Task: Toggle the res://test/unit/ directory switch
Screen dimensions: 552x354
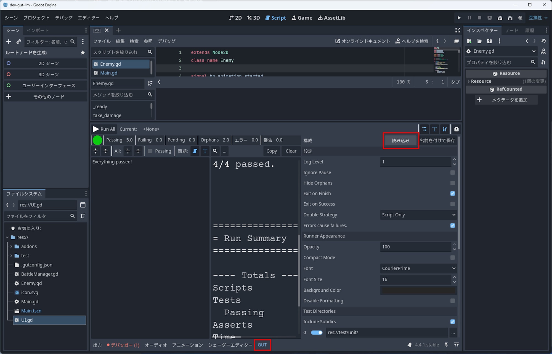Action: click(x=317, y=332)
